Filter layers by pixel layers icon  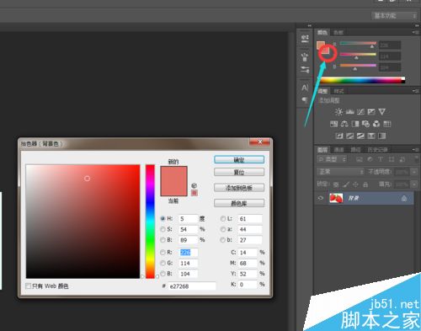coord(360,159)
